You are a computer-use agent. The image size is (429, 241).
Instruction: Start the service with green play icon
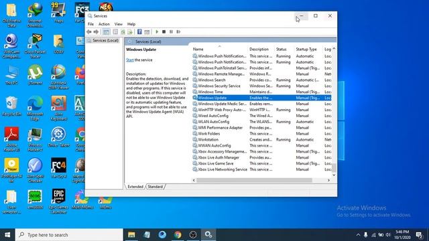pyautogui.click(x=157, y=32)
